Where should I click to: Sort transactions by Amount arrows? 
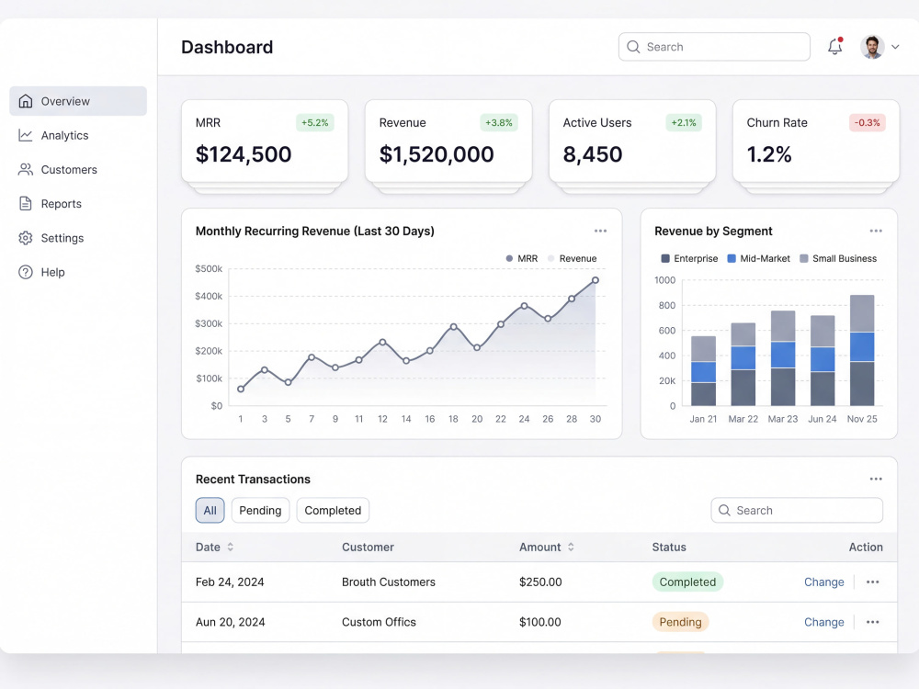click(571, 547)
